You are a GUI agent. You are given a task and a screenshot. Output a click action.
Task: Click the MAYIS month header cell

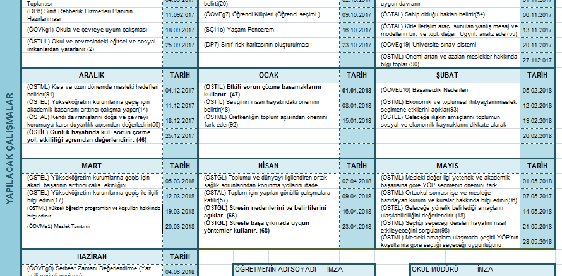[x=450, y=165]
